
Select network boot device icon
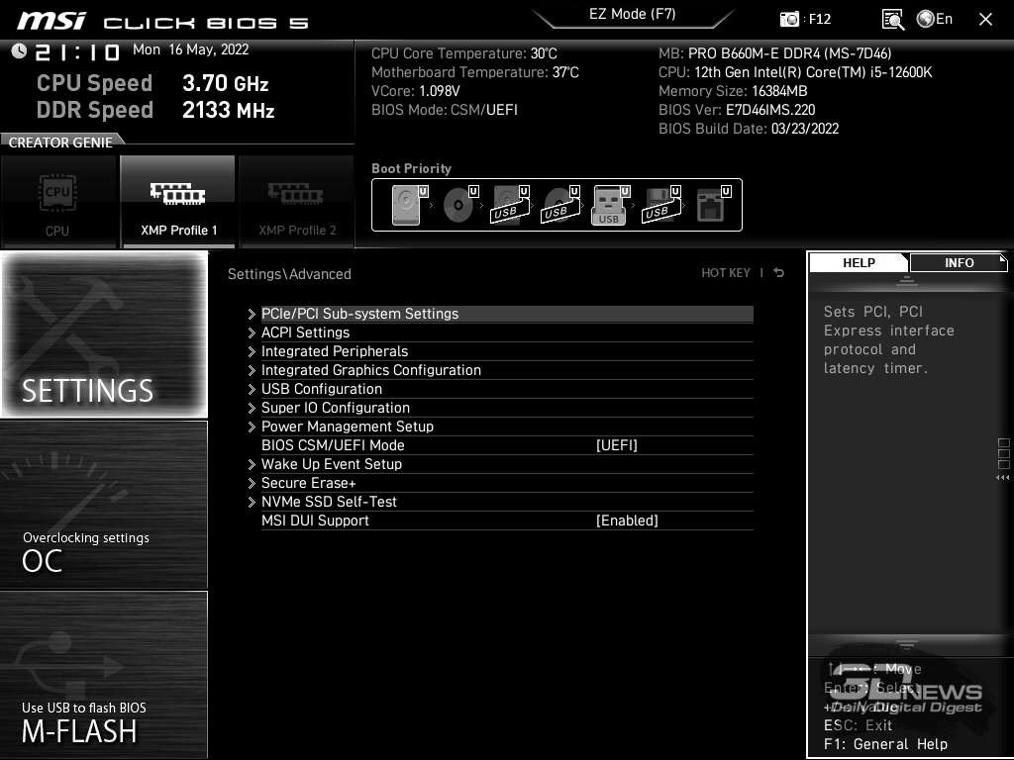tap(713, 204)
